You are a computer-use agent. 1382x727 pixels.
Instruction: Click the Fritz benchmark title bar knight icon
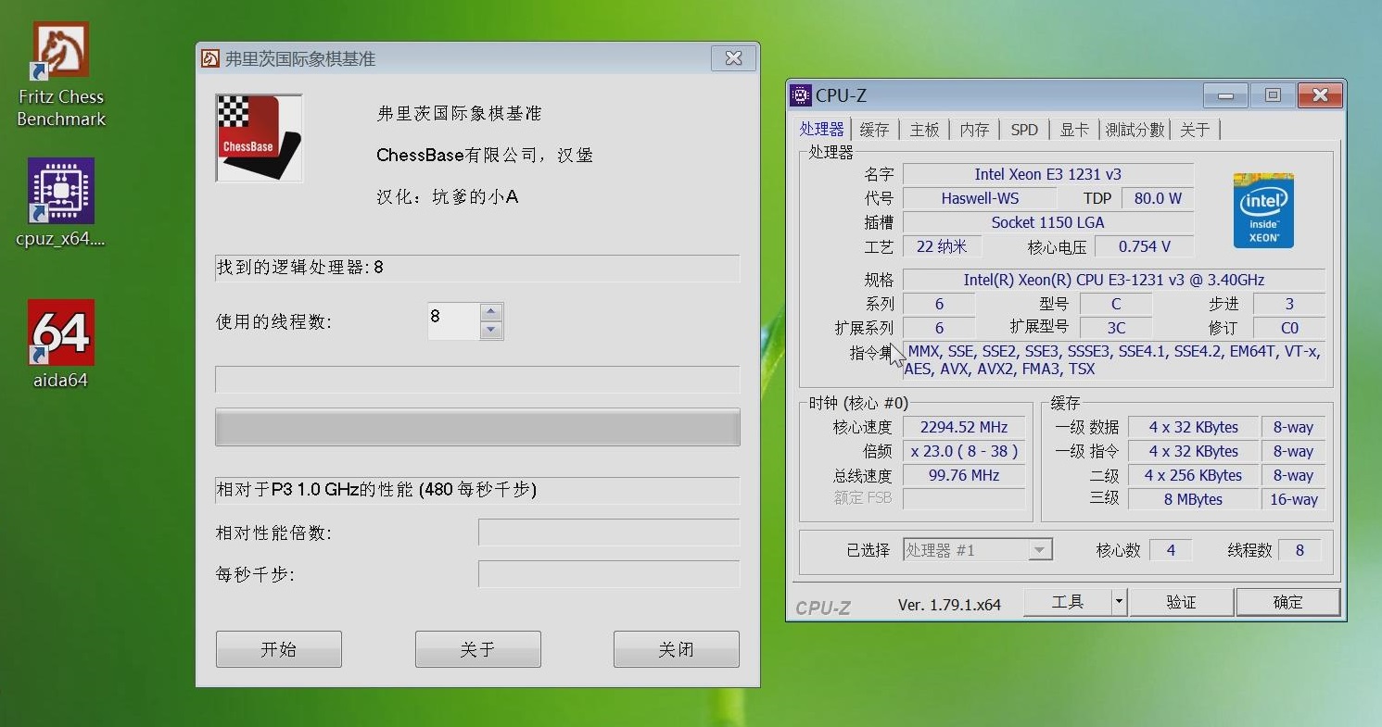tap(210, 58)
